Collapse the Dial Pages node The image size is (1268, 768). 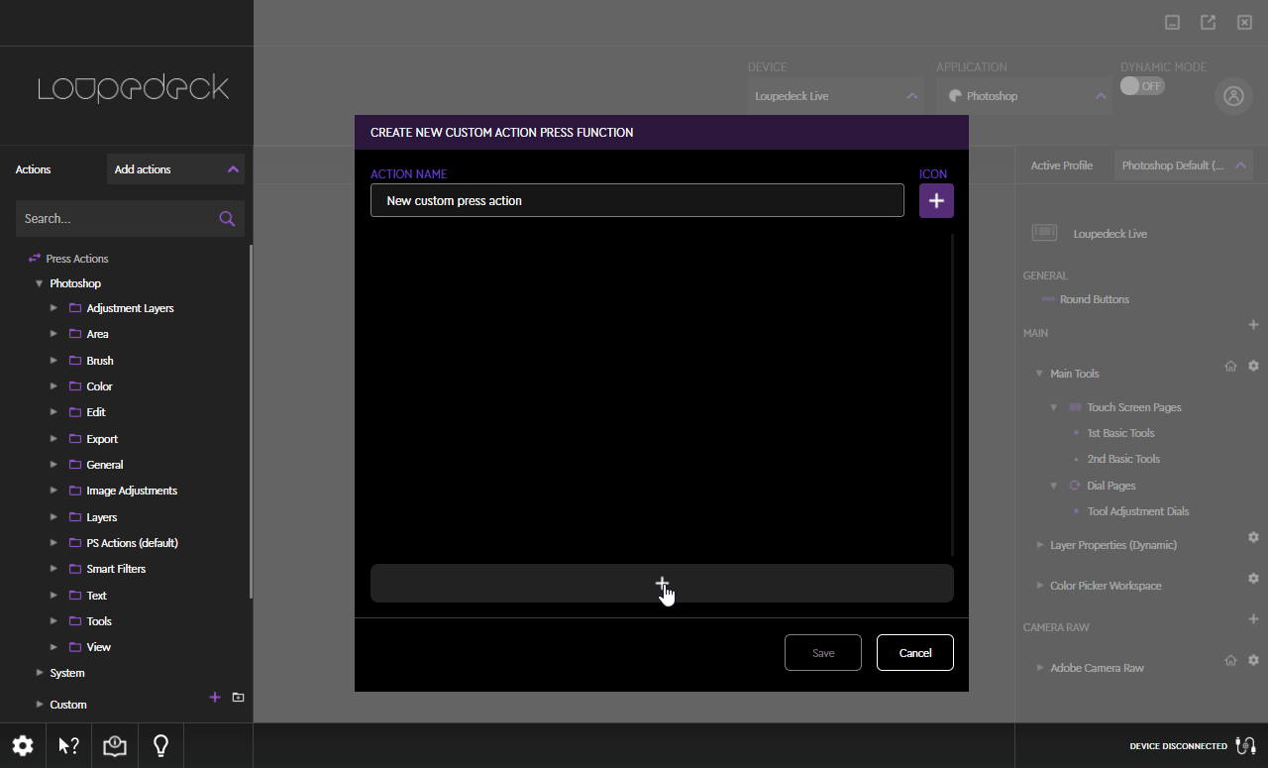[x=1054, y=486]
